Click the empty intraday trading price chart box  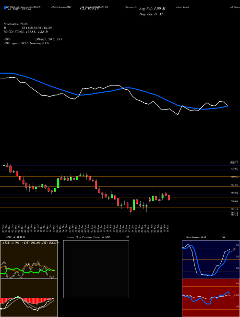(x=96, y=269)
